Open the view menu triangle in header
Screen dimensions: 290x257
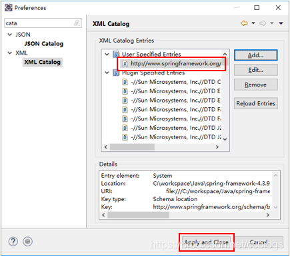pos(281,23)
